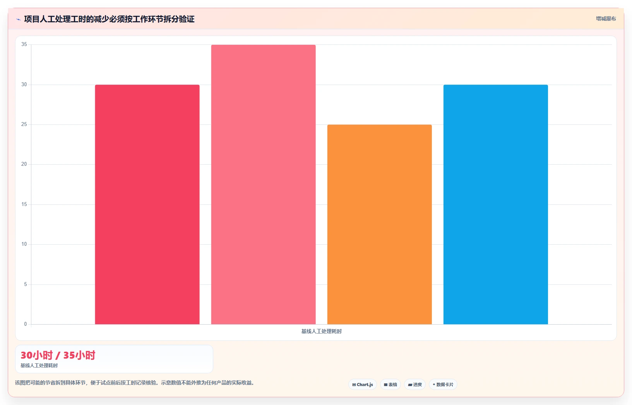Select the 表格 pill

[x=391, y=385]
